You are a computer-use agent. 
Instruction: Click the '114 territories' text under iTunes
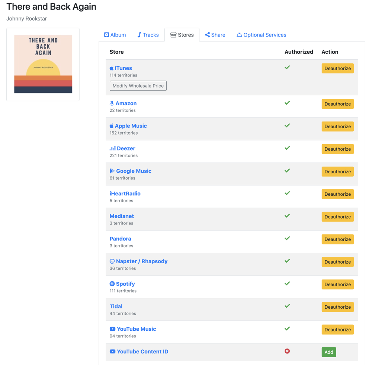click(124, 75)
